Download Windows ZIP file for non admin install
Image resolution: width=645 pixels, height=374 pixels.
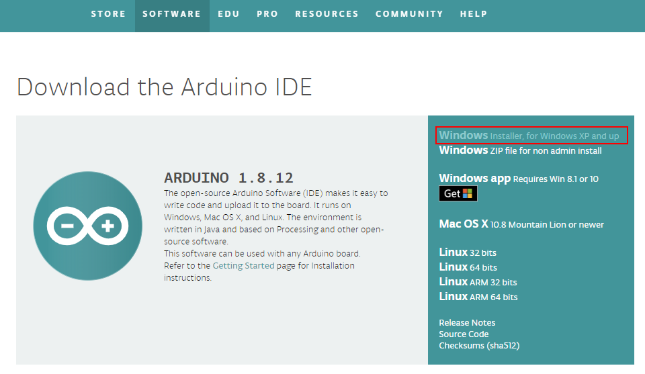click(520, 150)
